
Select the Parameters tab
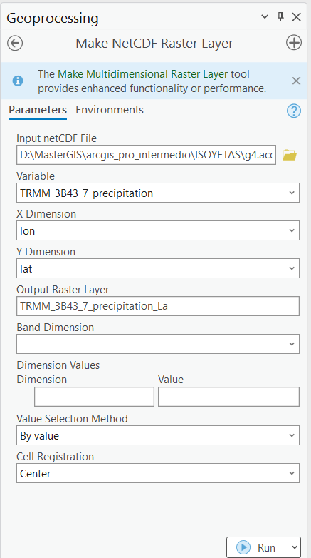pyautogui.click(x=38, y=110)
